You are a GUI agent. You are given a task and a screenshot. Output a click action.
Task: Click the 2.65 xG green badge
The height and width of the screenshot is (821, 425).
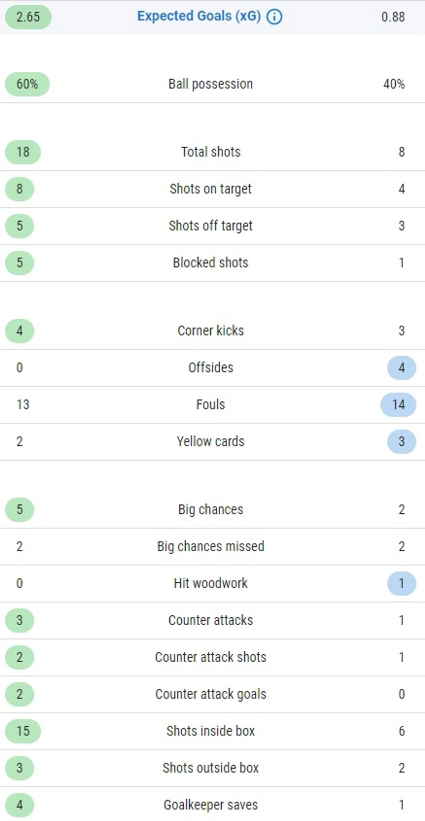click(x=28, y=17)
